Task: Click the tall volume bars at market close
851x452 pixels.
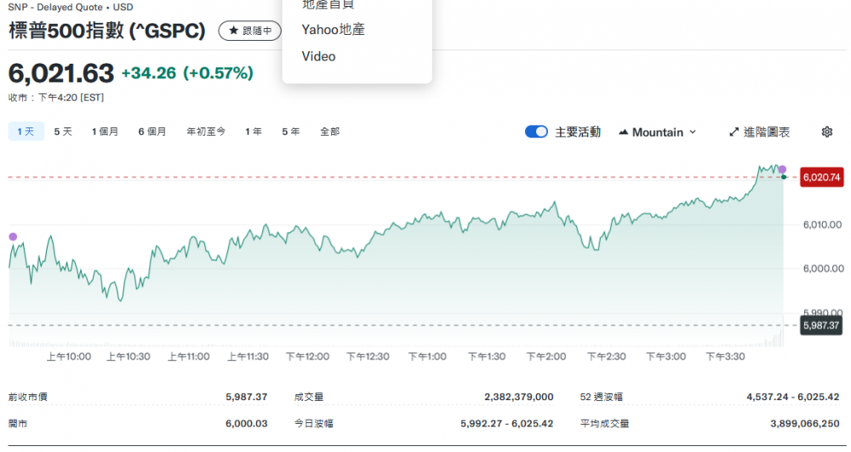Action: click(x=779, y=340)
